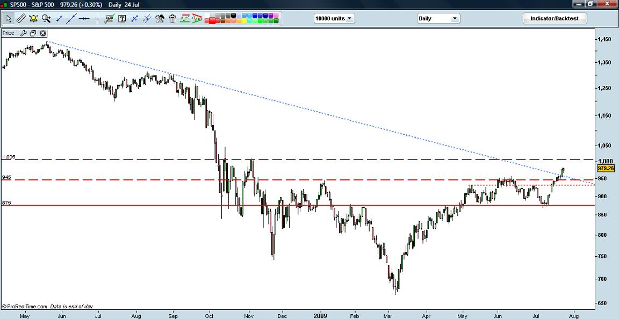Click the 945 dashed line label
The image size is (619, 319).
[x=6, y=177]
